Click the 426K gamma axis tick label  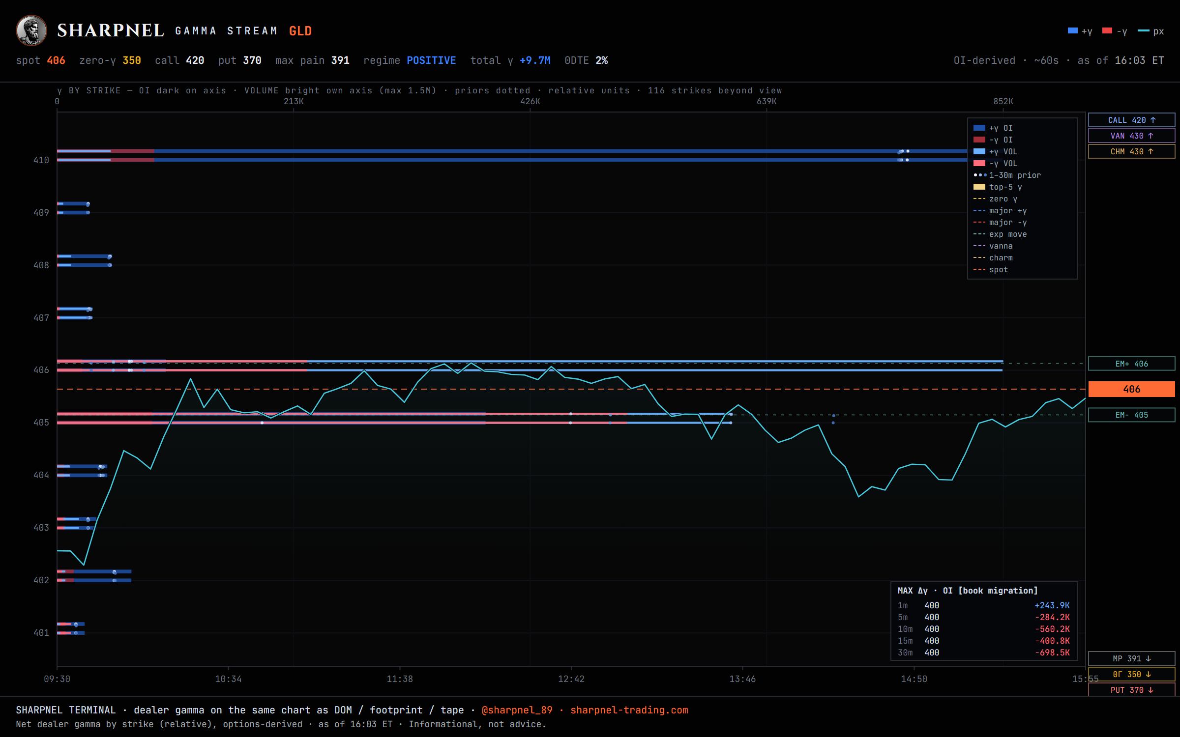tap(530, 101)
